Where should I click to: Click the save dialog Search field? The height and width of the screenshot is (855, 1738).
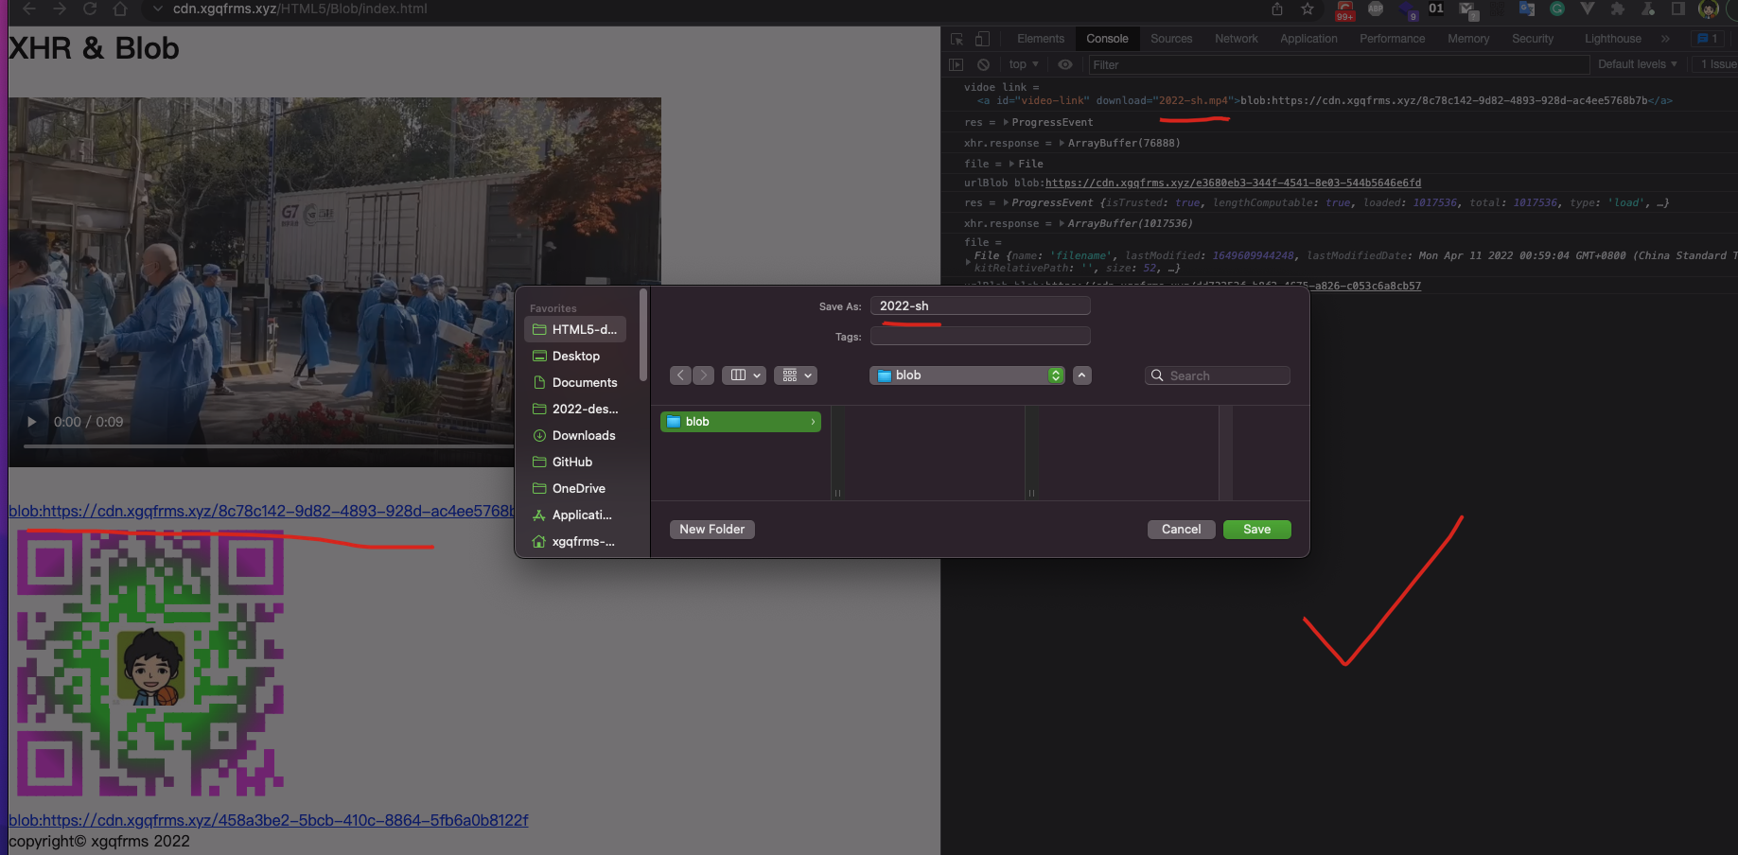coord(1218,375)
